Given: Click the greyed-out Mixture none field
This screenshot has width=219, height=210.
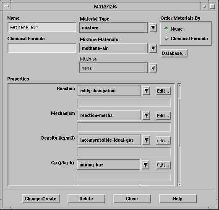Looking at the screenshot, I should (113, 68).
